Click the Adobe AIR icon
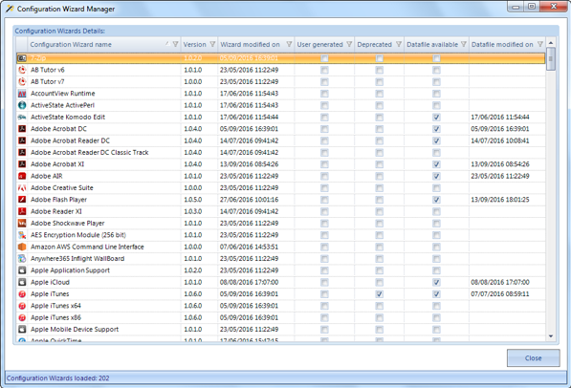The image size is (571, 388). tap(22, 176)
